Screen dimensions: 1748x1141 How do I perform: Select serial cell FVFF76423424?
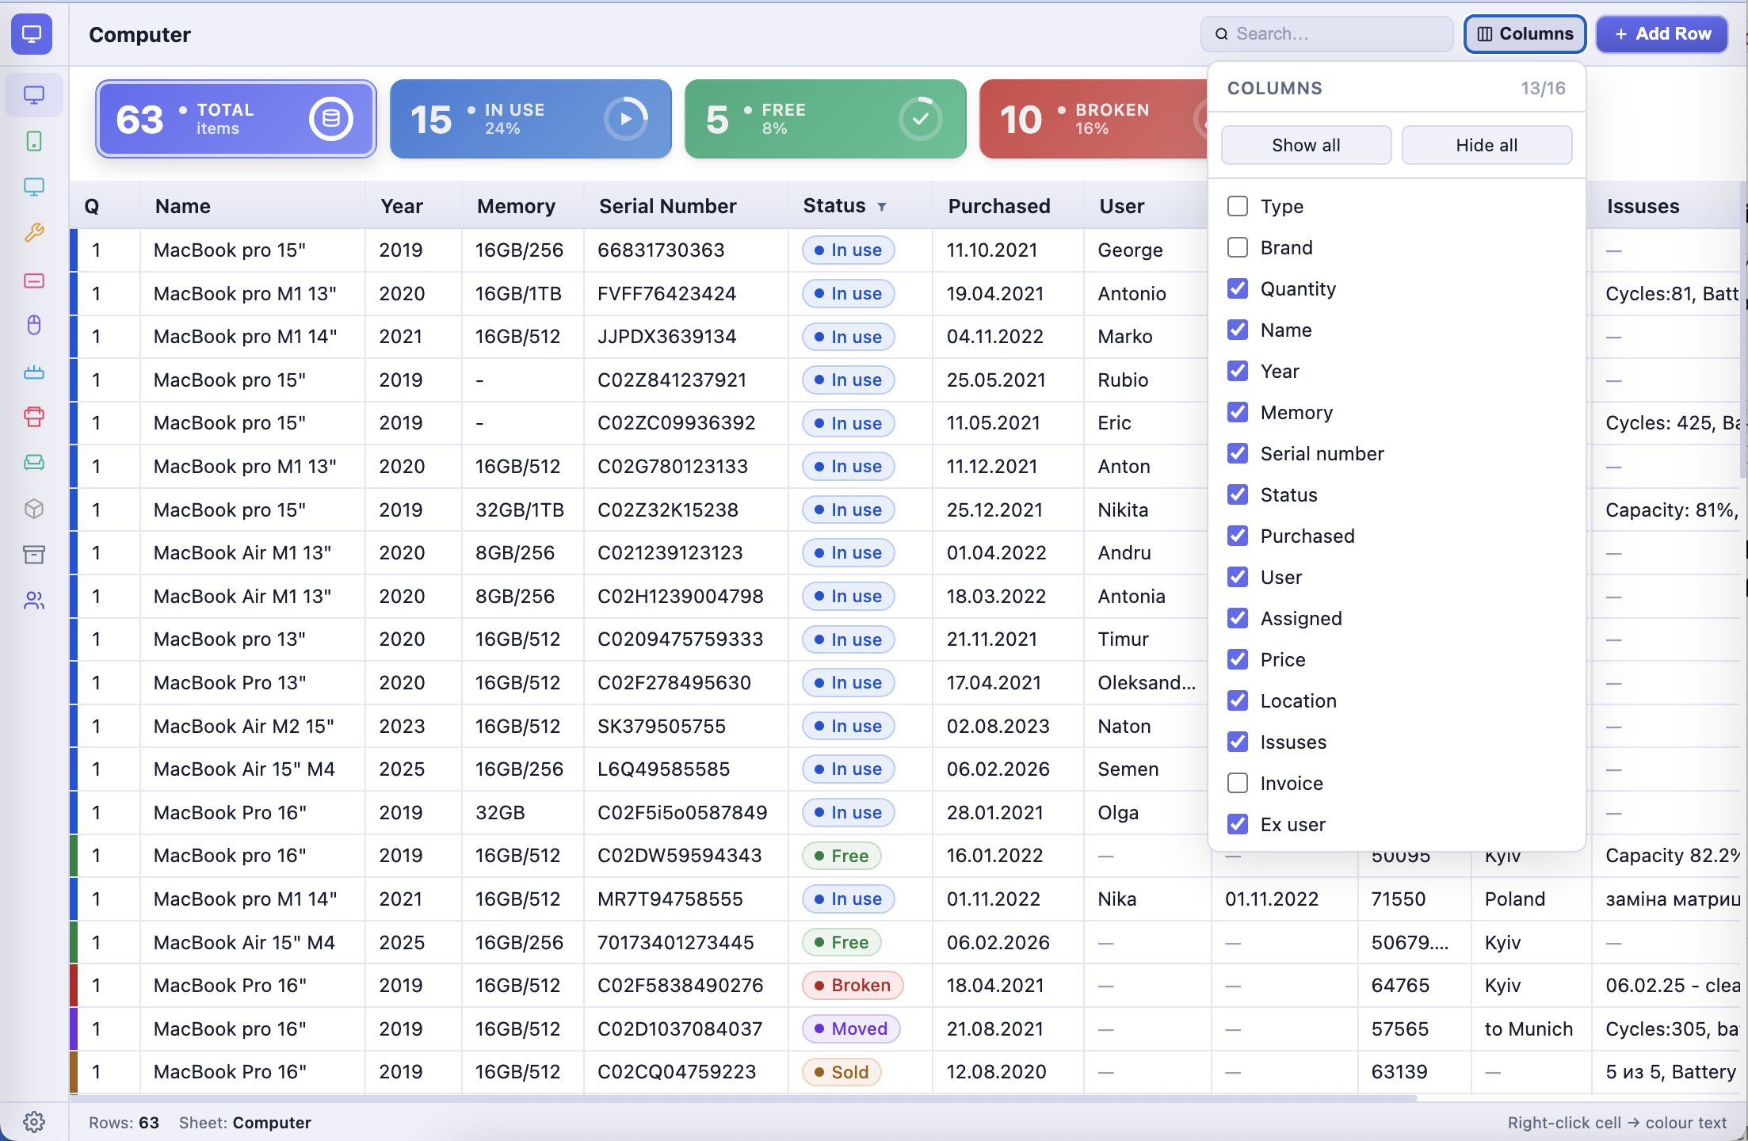pyautogui.click(x=686, y=294)
